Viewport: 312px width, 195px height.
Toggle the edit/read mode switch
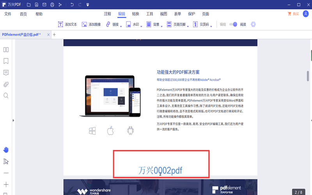coord(233,24)
